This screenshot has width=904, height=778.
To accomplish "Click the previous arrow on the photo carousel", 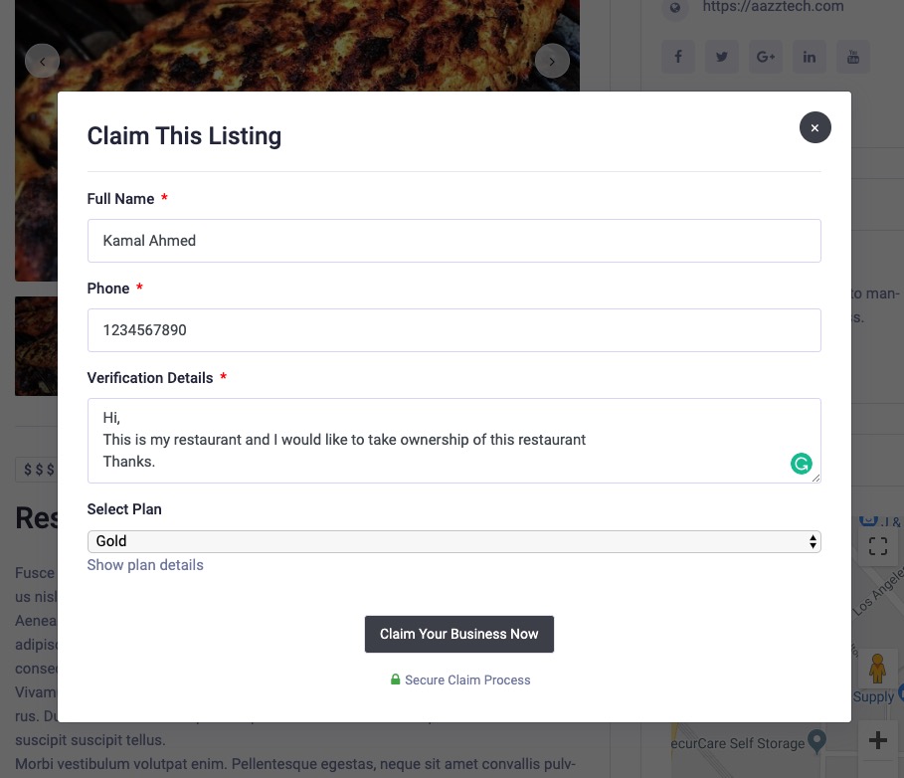I will [x=42, y=61].
